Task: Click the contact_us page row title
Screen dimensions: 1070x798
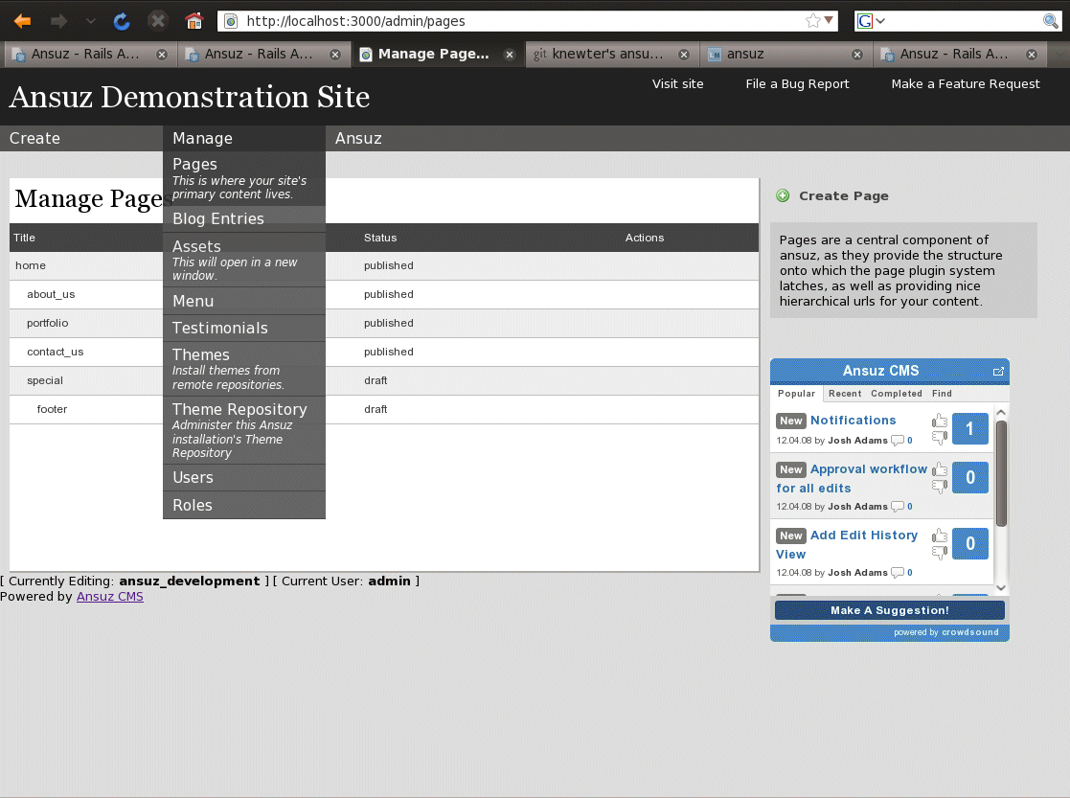Action: 56,352
